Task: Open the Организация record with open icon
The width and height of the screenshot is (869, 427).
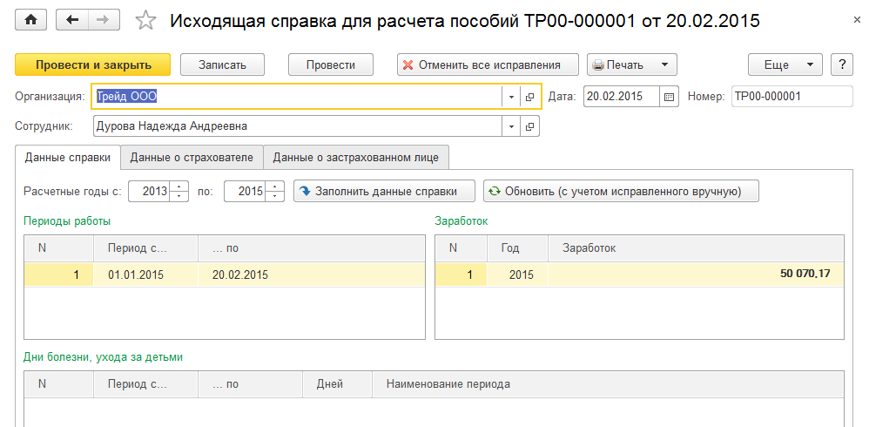Action: point(529,97)
